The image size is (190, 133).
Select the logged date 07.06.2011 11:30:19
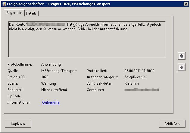[x=140, y=71]
